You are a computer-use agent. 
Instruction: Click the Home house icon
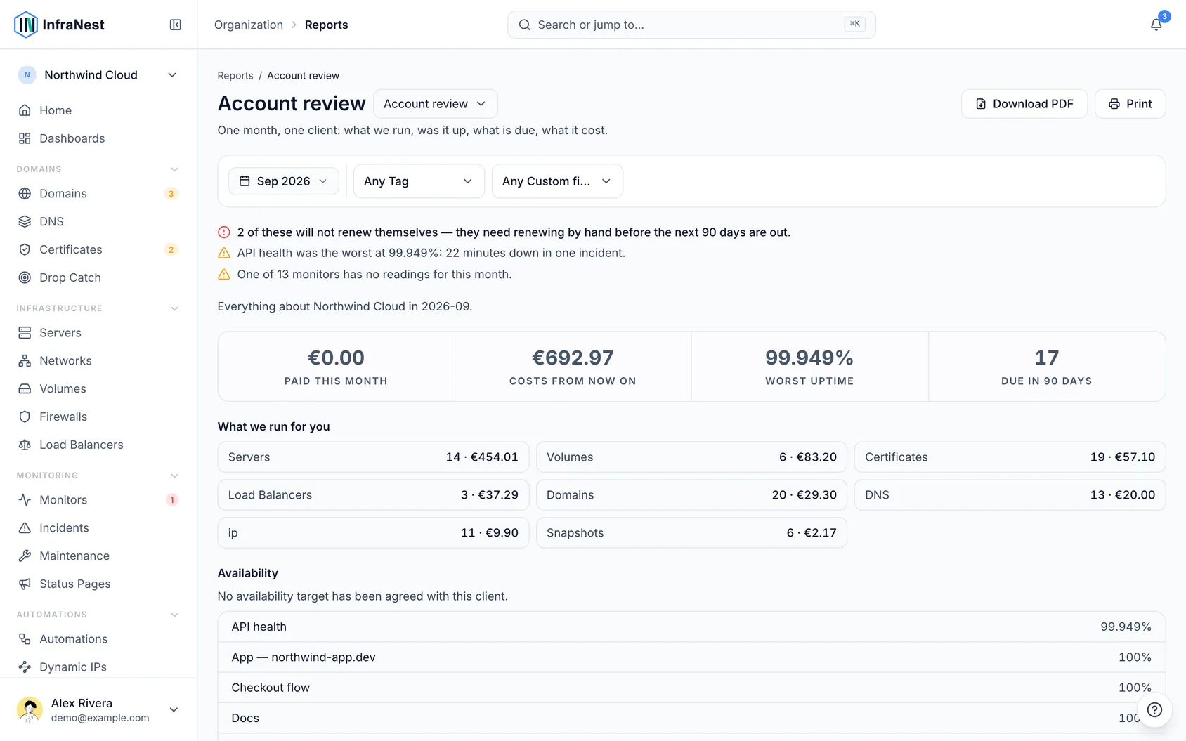pyautogui.click(x=25, y=110)
